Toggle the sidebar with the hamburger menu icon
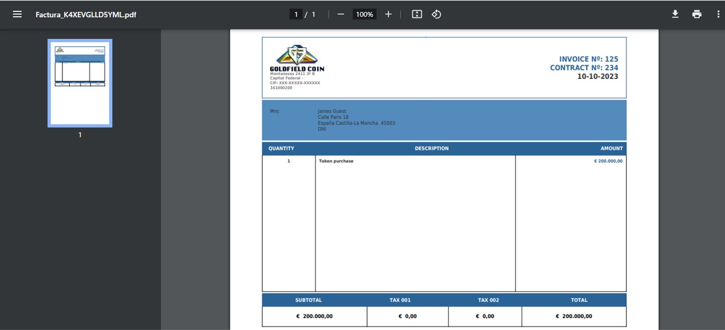Screen dimensions: 725x330 17,14
